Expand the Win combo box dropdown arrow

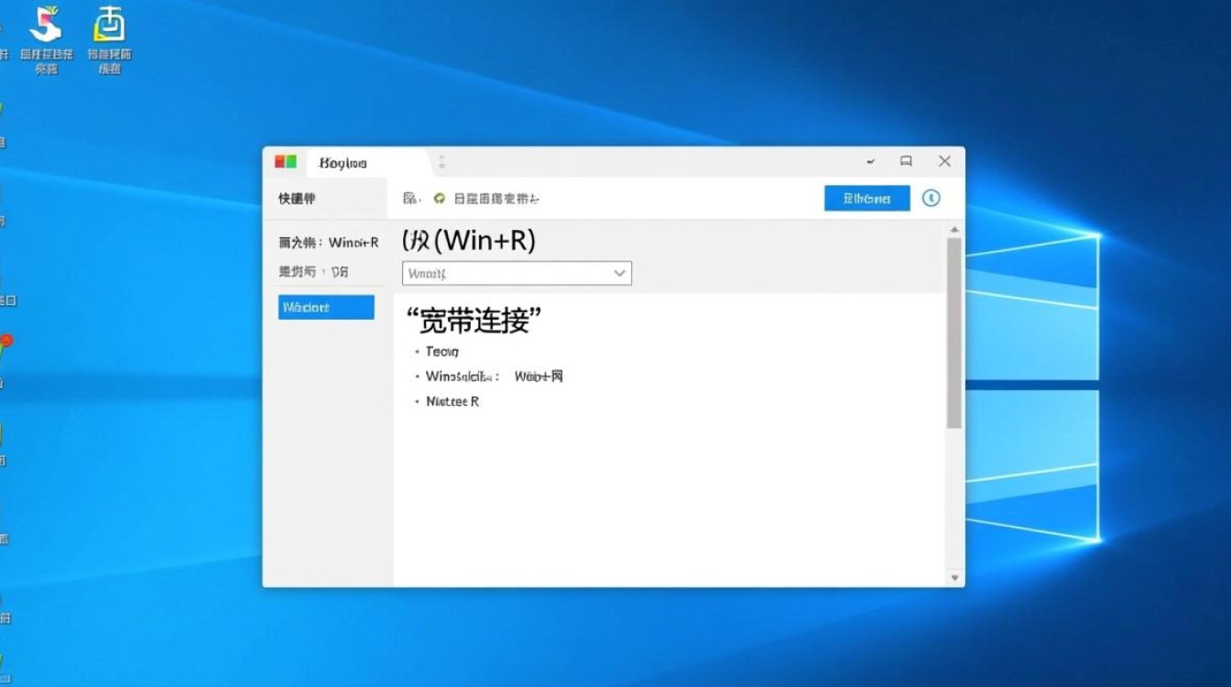point(619,273)
